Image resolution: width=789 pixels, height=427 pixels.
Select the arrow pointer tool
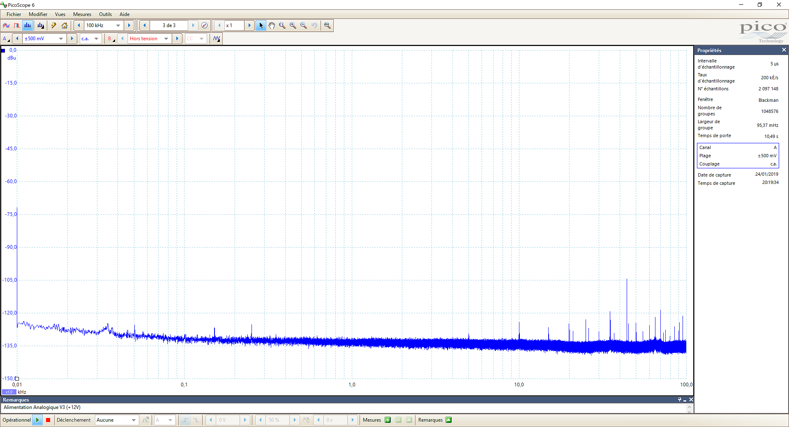click(261, 25)
